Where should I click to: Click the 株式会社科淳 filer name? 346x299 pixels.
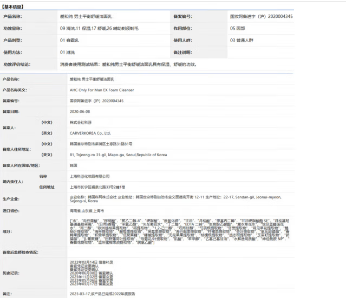click(81, 123)
